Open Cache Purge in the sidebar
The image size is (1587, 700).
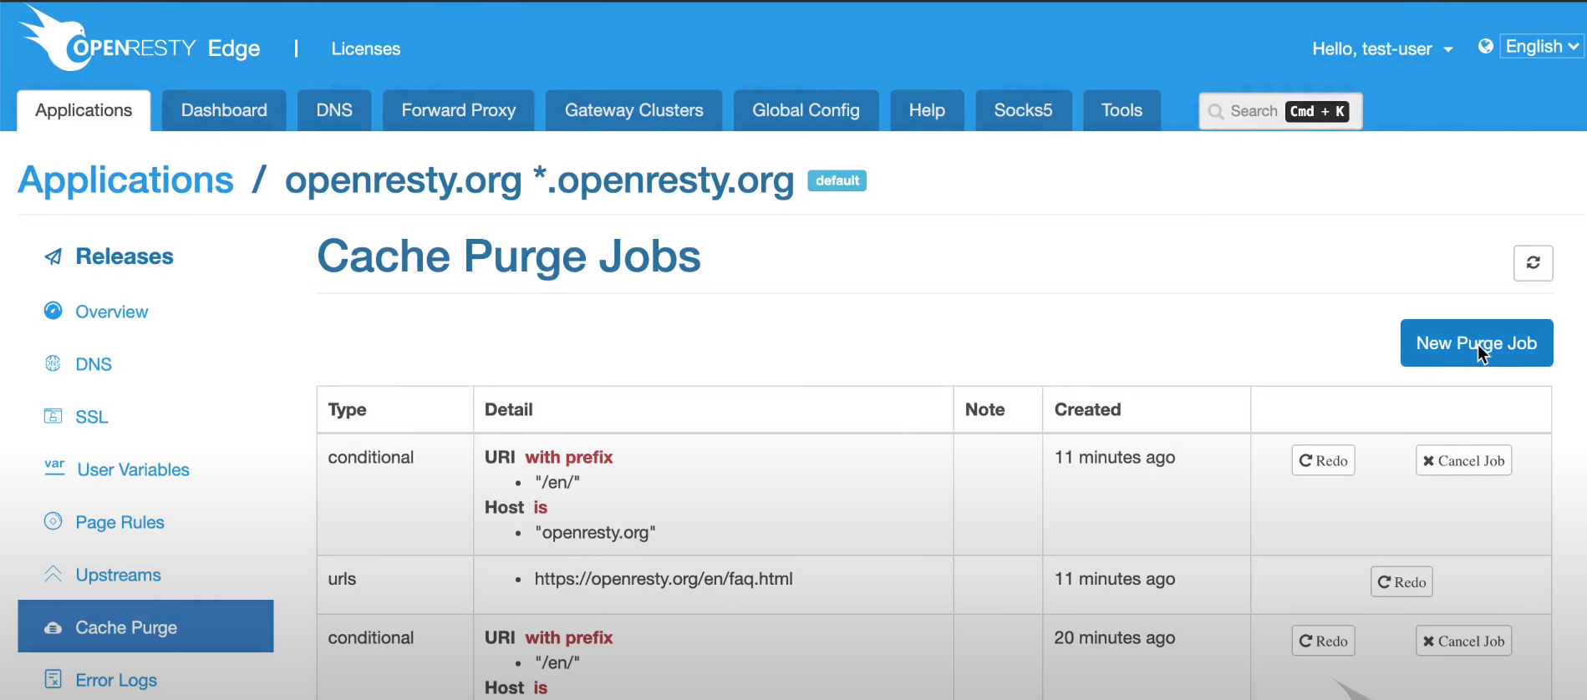coord(145,626)
